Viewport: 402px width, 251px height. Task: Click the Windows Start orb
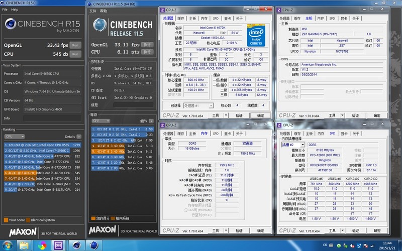[x=7, y=245]
